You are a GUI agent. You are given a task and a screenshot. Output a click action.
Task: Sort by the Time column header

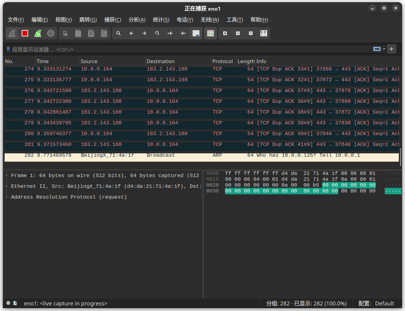click(57, 61)
